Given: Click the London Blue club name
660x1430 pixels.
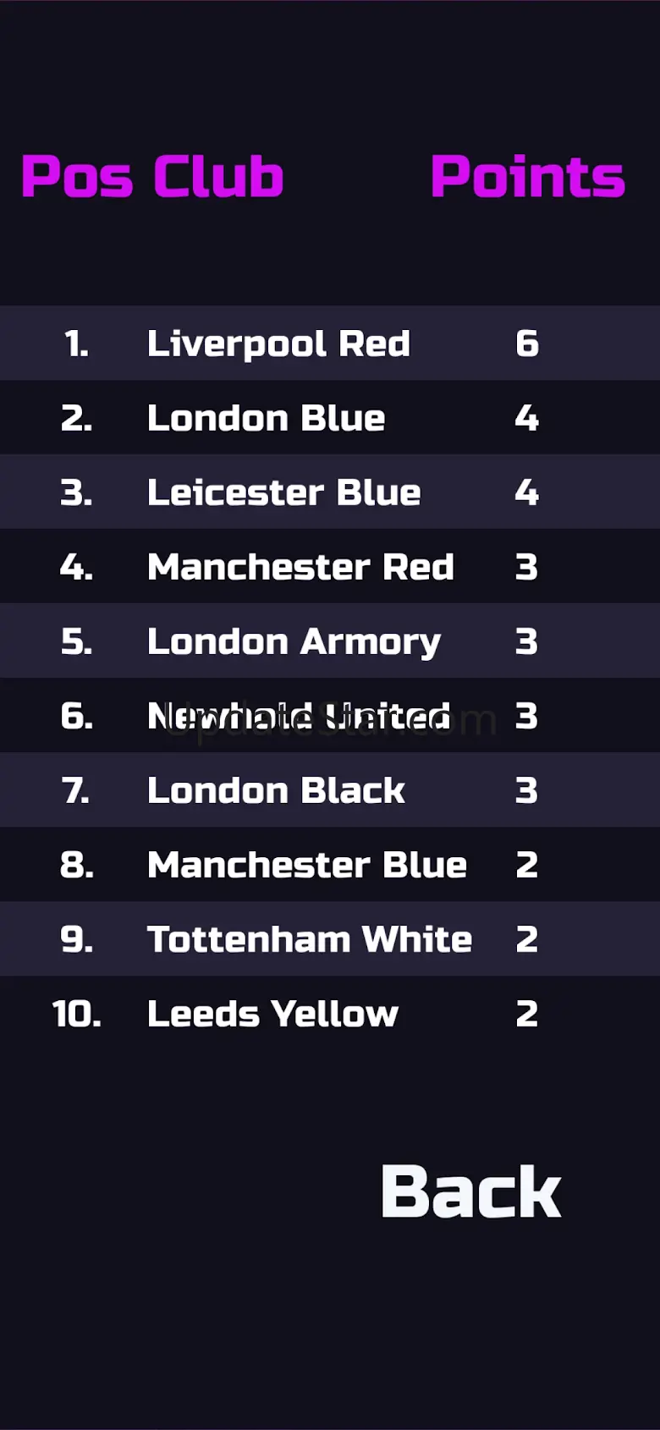Looking at the screenshot, I should click(266, 418).
